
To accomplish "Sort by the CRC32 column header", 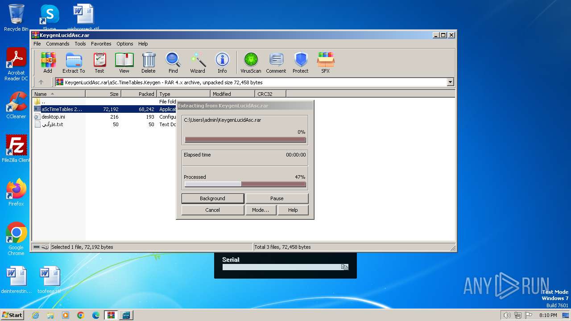I will click(270, 94).
